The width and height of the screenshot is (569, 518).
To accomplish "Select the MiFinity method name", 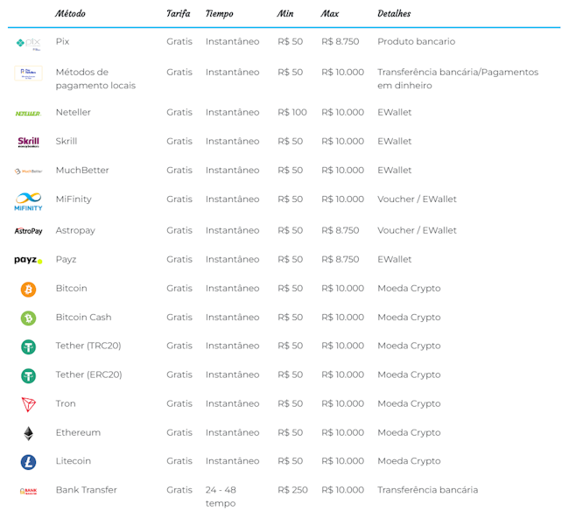I will 74,199.
